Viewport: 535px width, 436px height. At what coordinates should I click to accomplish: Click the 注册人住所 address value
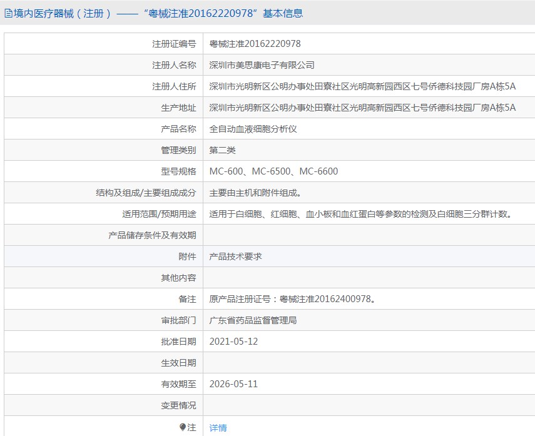[362, 86]
